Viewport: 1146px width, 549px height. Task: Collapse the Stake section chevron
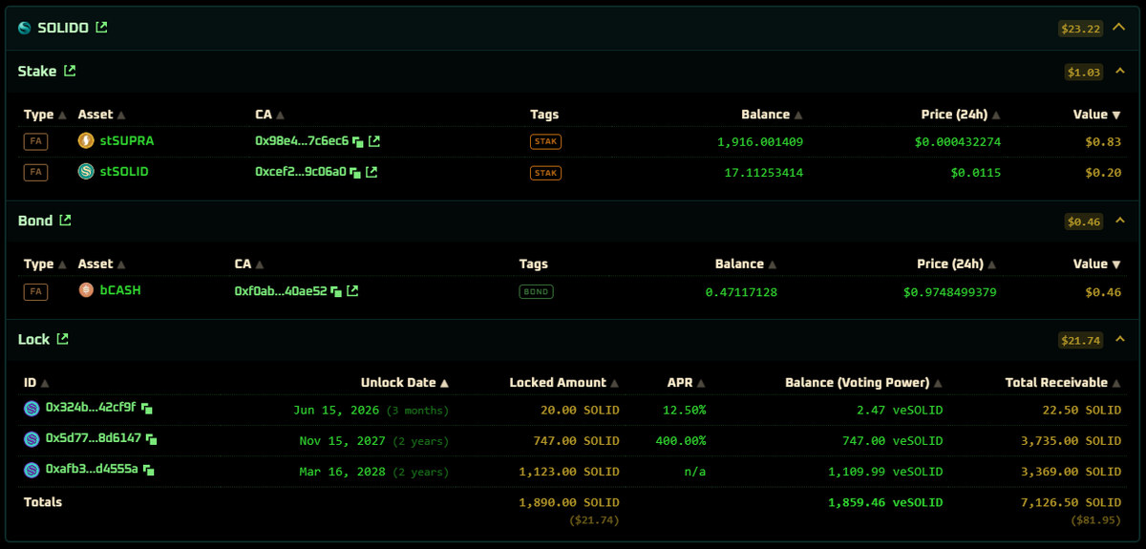[x=1119, y=71]
